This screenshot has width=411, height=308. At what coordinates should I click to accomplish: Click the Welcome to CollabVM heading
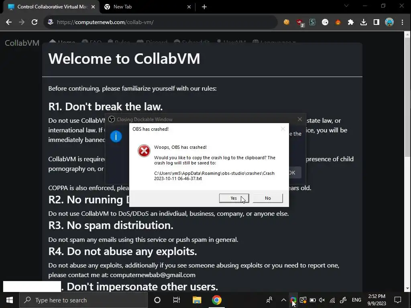tap(124, 59)
